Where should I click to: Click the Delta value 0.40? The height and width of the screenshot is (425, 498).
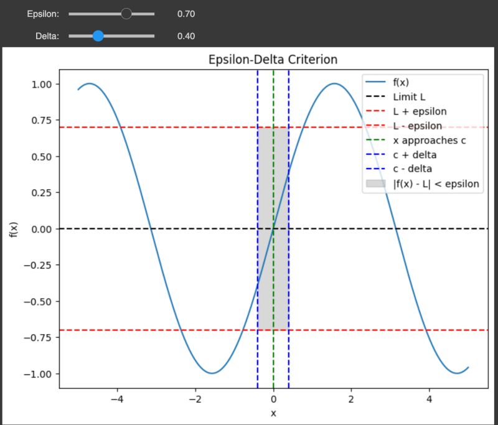[x=185, y=36]
